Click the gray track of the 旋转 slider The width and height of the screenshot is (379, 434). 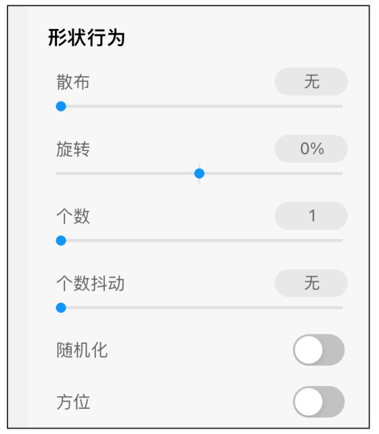[271, 173]
